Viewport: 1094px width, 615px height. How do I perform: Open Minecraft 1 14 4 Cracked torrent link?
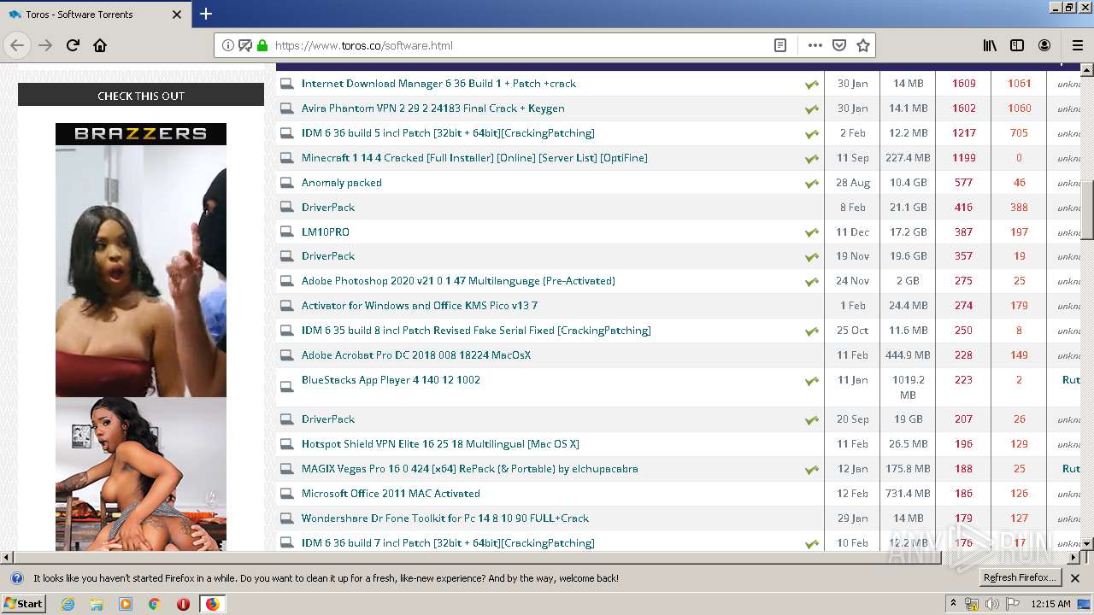(474, 158)
